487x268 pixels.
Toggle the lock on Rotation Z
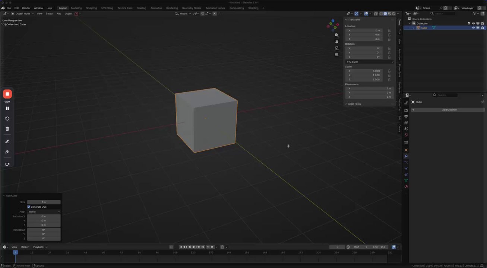point(389,57)
